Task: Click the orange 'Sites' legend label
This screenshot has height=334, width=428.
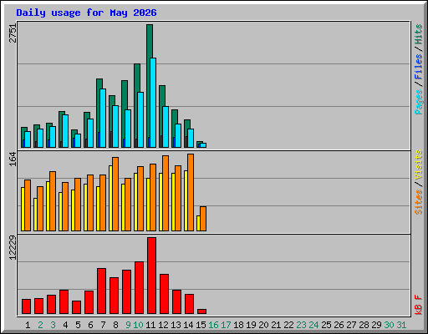Action: 419,202
